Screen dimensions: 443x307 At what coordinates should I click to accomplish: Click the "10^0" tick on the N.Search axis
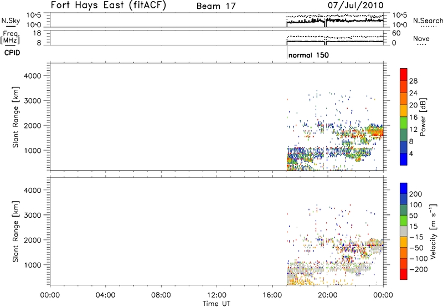pos(399,25)
